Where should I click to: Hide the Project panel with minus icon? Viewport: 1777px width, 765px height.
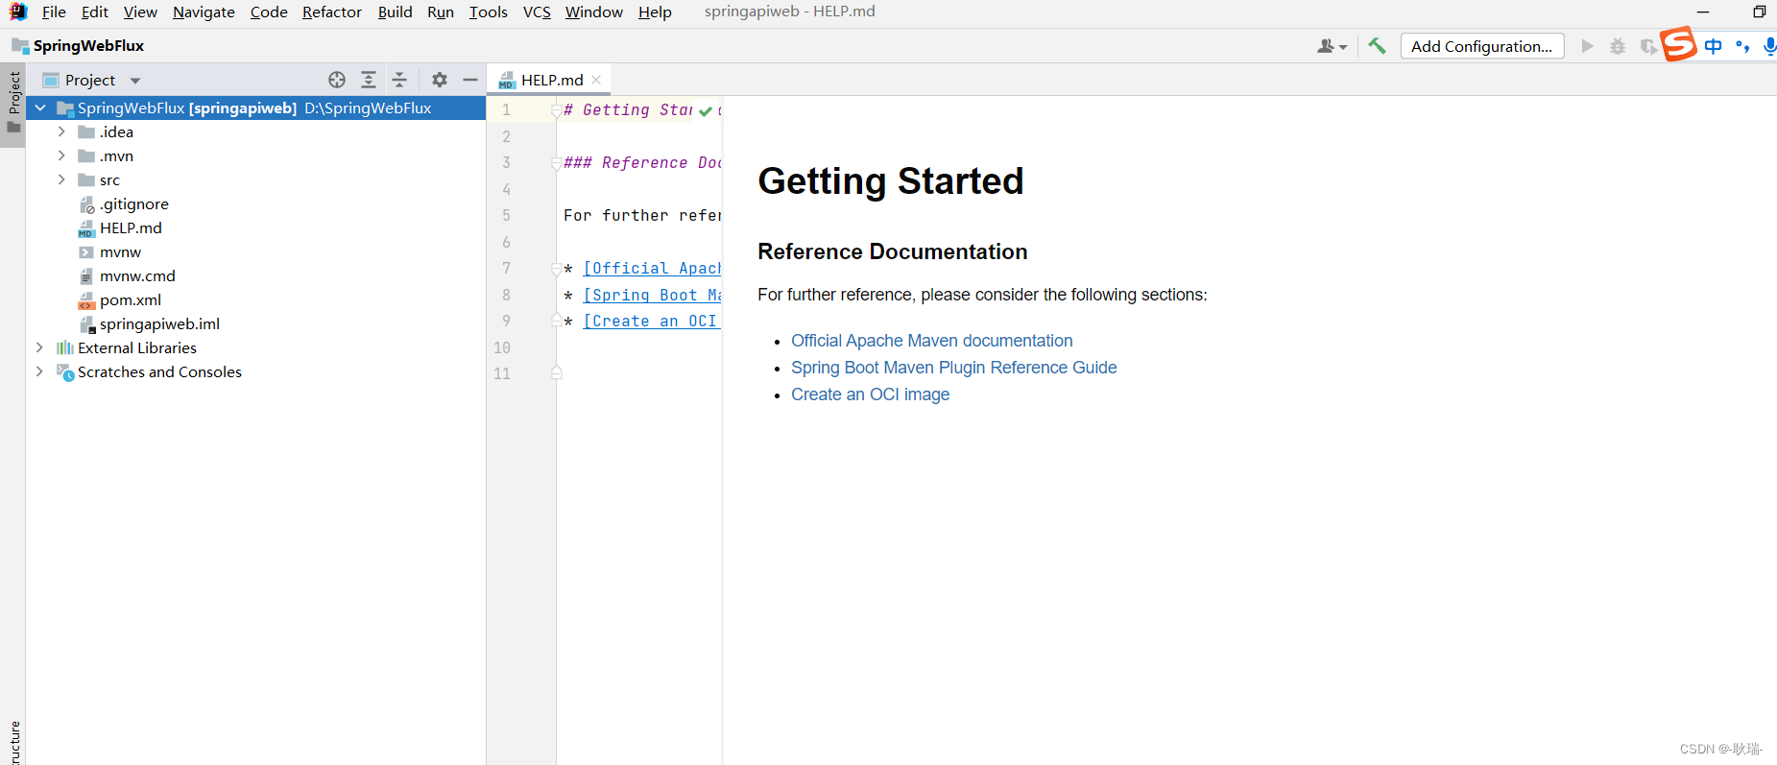pos(470,80)
